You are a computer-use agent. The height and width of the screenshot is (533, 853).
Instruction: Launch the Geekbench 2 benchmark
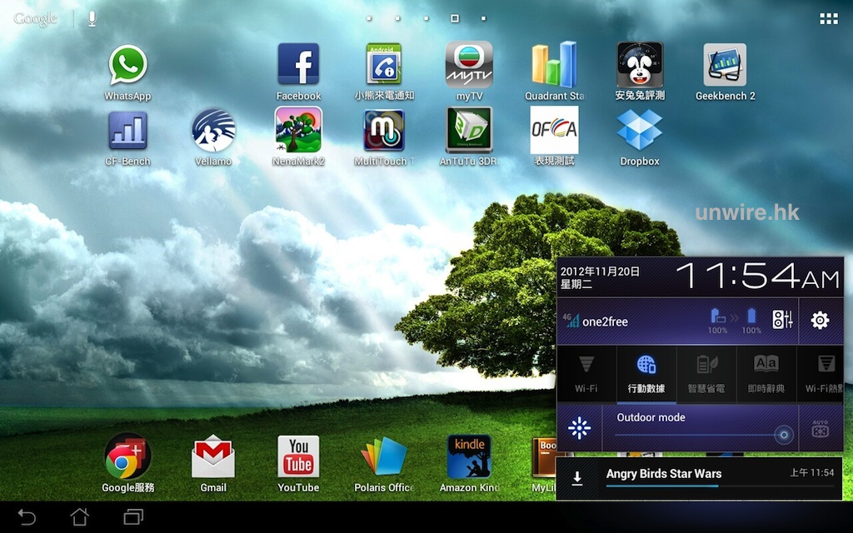pos(725,66)
